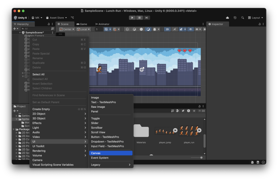
Task: Lock the Hierarchy panel
Action: (x=49, y=24)
